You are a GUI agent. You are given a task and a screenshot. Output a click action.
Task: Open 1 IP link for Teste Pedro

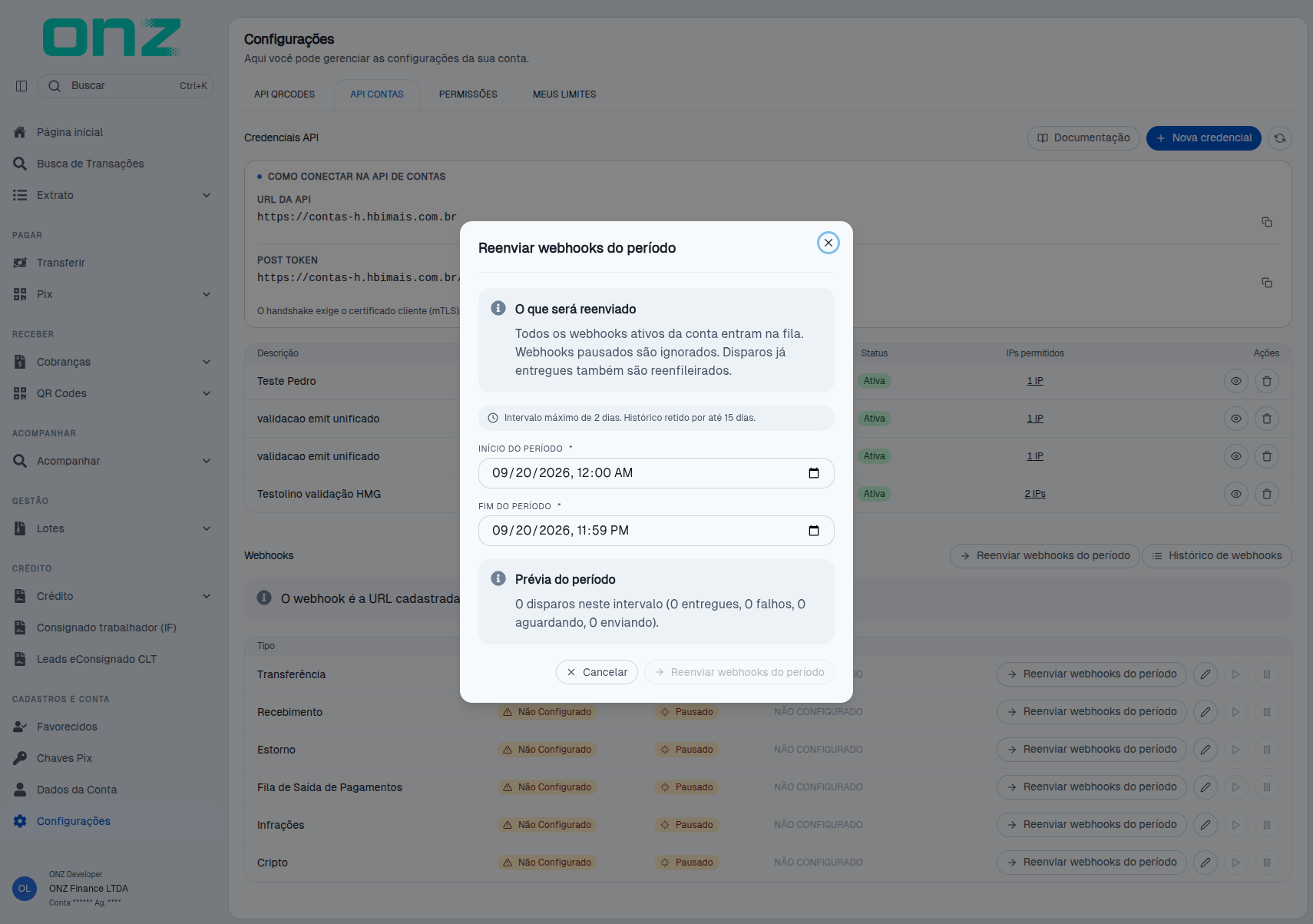coord(1035,381)
